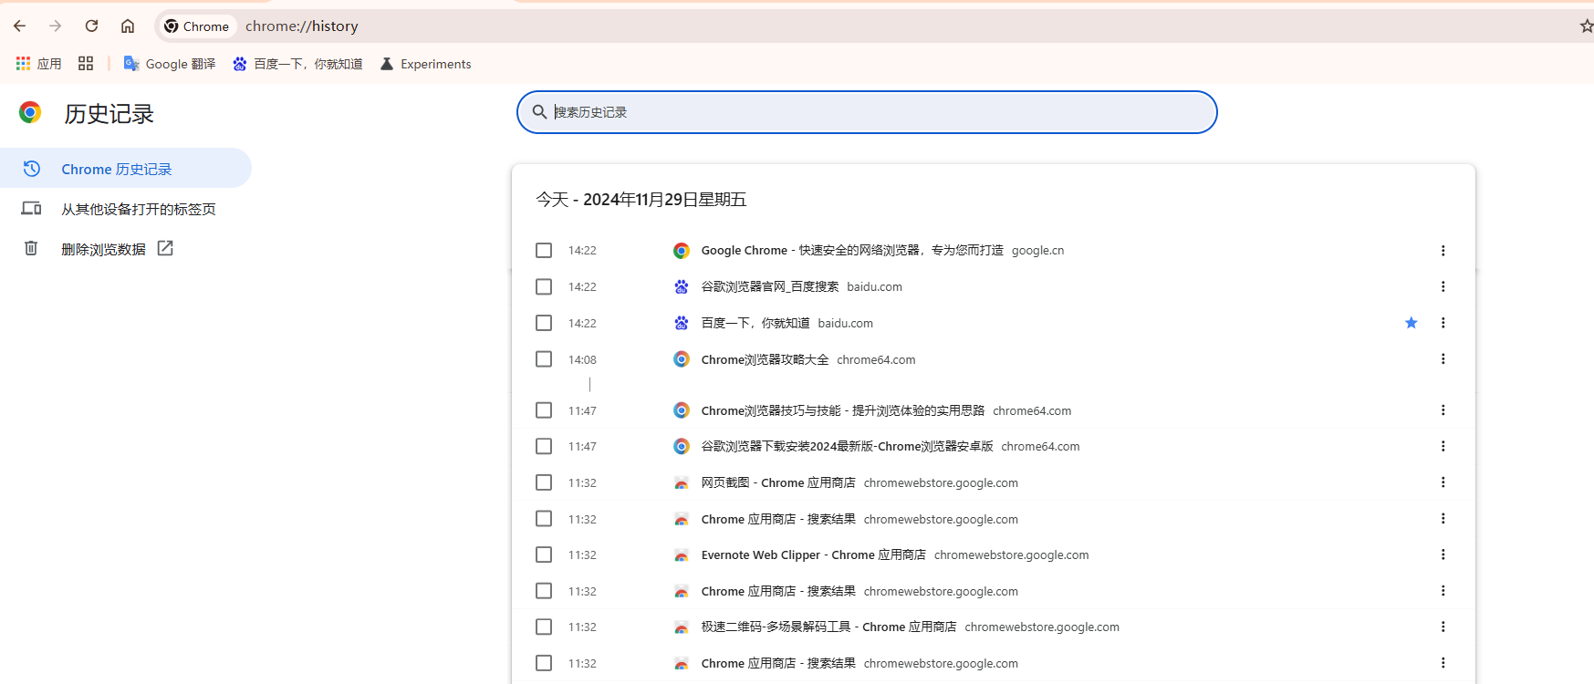Image resolution: width=1594 pixels, height=684 pixels.
Task: Open the Chrome浏览器攻略大全 history entry
Action: (x=765, y=359)
